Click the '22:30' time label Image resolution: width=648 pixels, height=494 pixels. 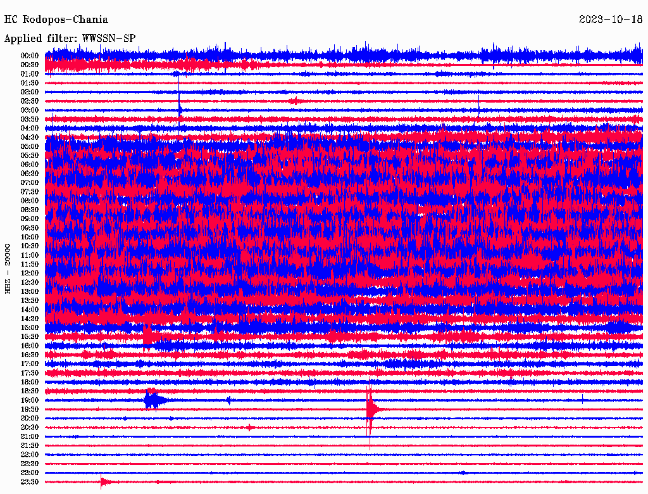point(30,464)
